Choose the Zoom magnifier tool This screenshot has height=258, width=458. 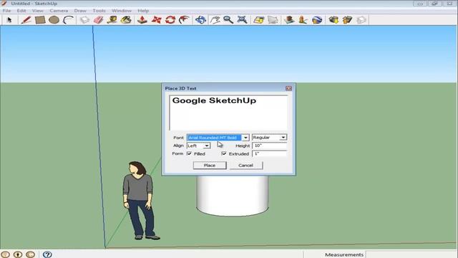tap(228, 20)
